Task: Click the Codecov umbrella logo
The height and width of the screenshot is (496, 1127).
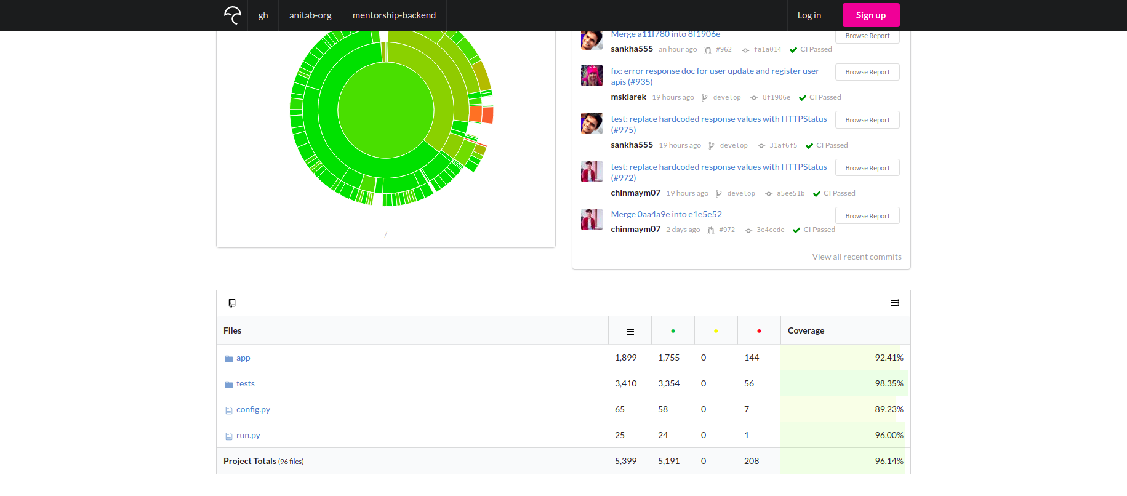Action: (233, 15)
